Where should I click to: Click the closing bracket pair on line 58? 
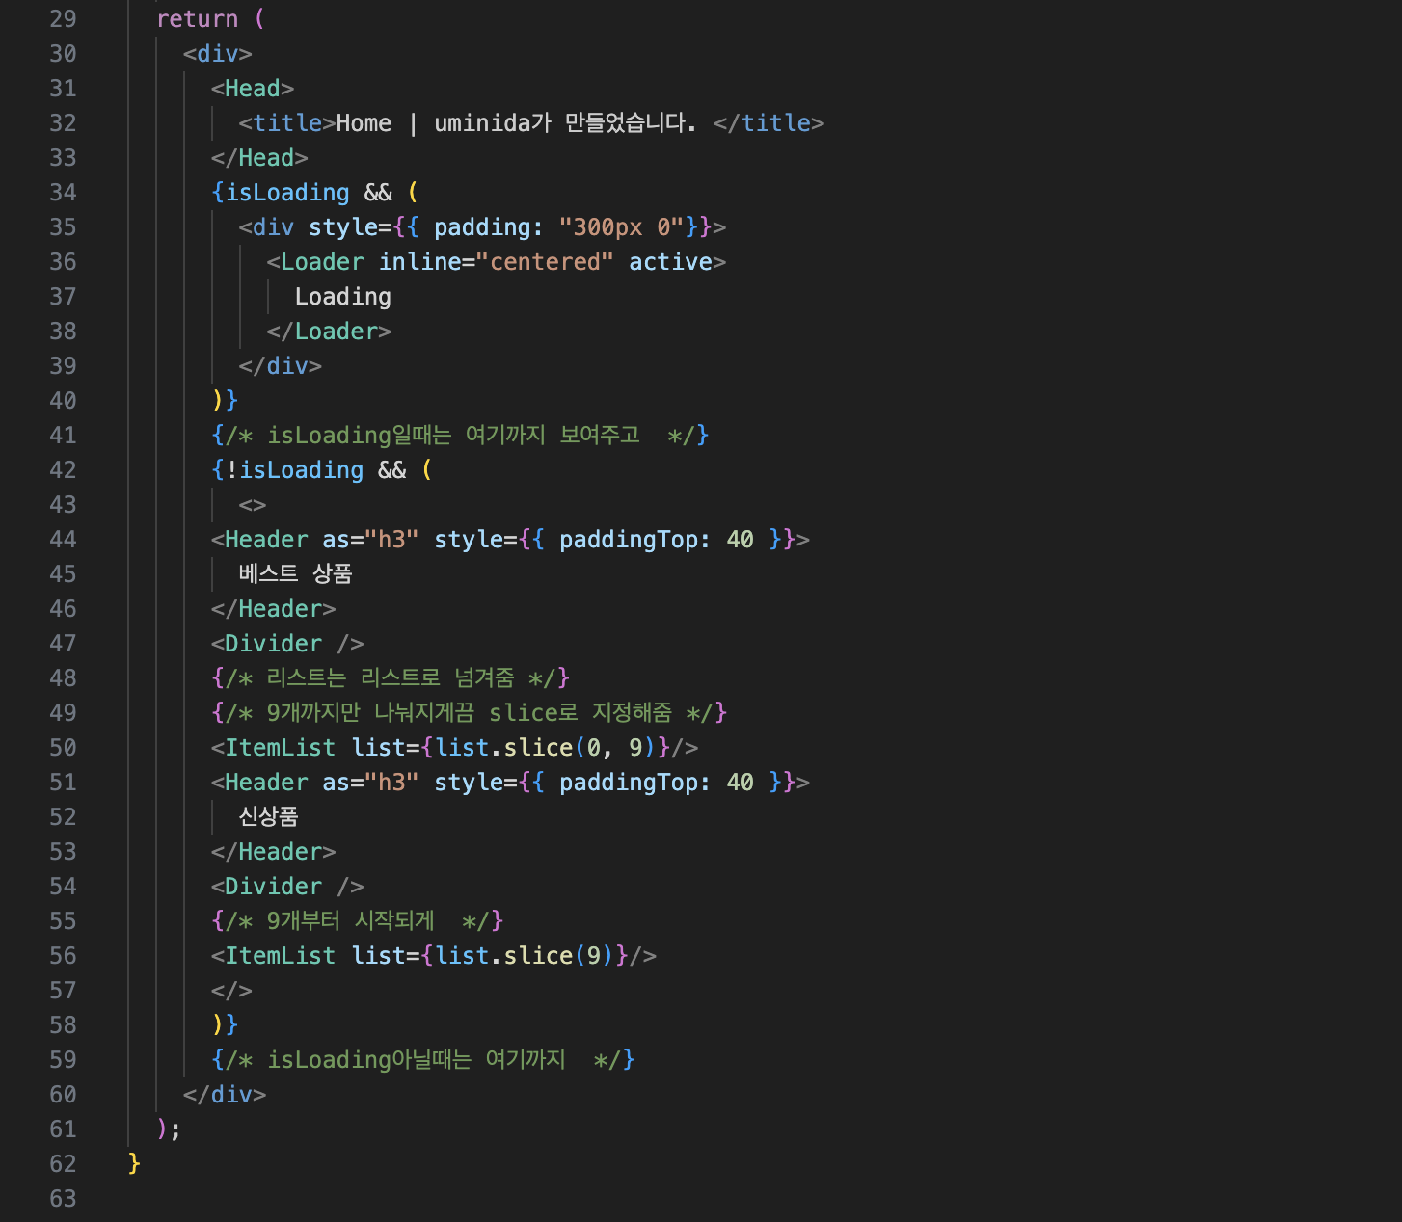click(x=225, y=1025)
